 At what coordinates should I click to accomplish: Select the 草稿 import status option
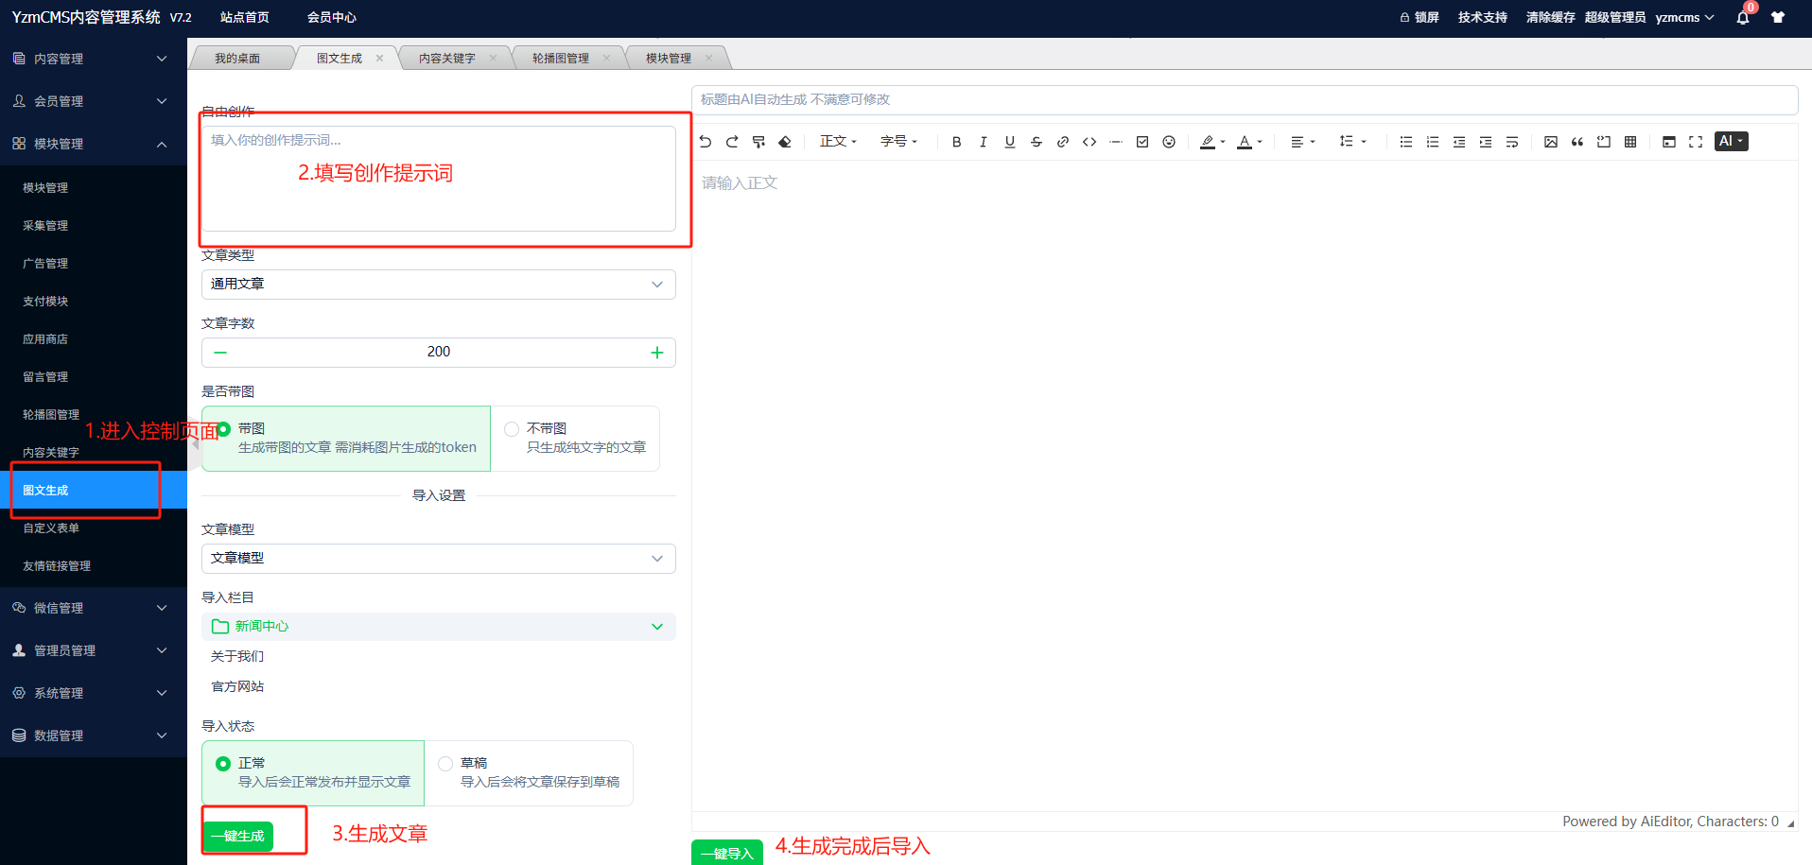pyautogui.click(x=445, y=764)
